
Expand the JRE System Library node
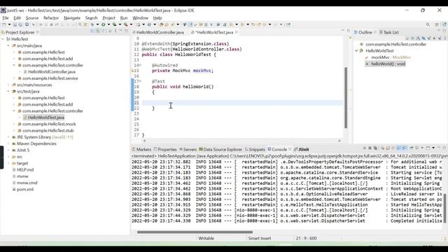[x=8, y=137]
